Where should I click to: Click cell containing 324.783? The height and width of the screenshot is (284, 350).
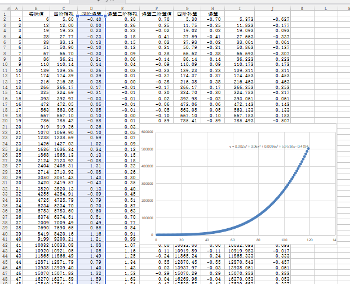(240, 92)
